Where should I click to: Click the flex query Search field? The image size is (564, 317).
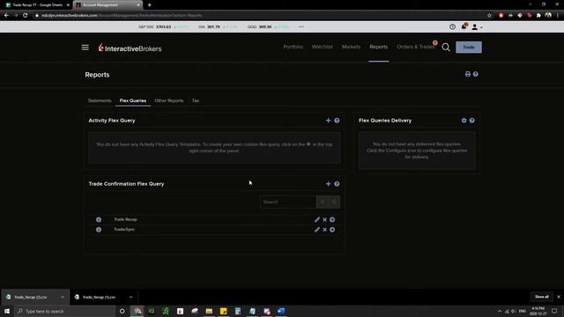click(288, 202)
